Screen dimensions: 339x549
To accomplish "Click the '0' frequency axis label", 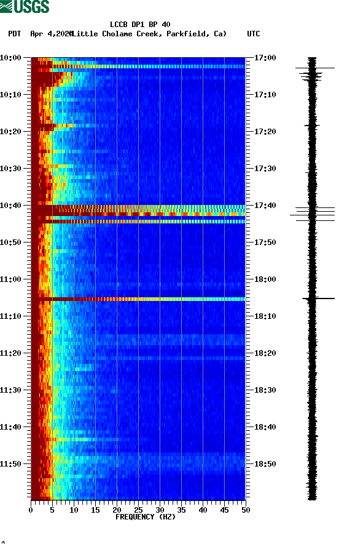I will (31, 510).
